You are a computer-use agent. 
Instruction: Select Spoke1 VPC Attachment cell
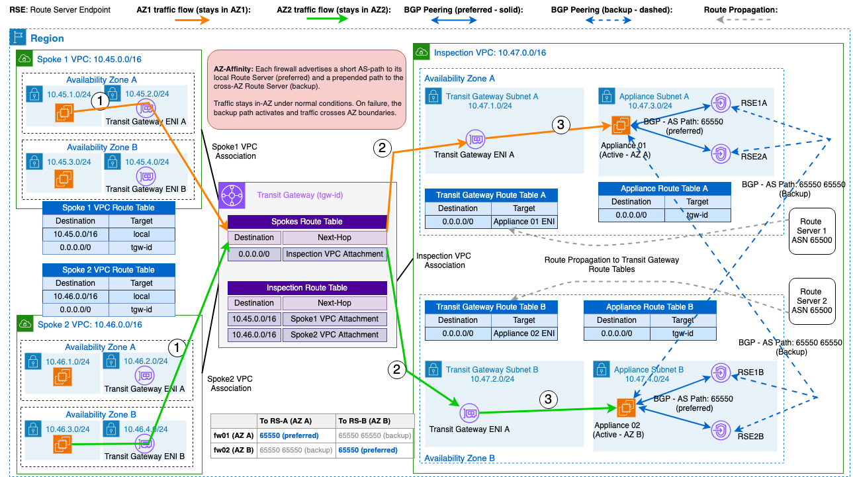tap(334, 318)
